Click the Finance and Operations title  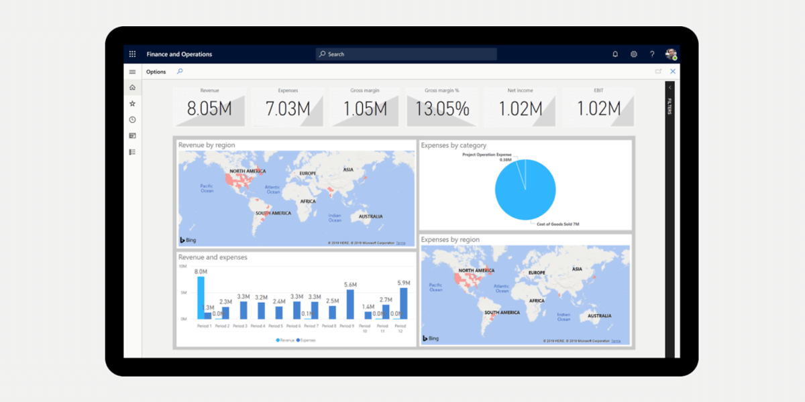(x=179, y=54)
